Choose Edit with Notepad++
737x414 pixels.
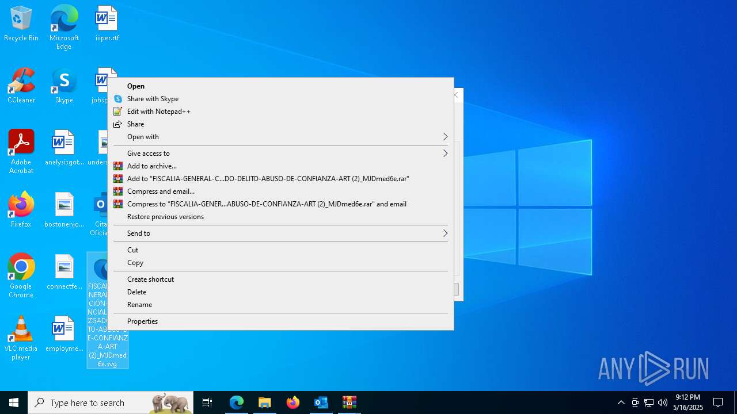[280, 112]
